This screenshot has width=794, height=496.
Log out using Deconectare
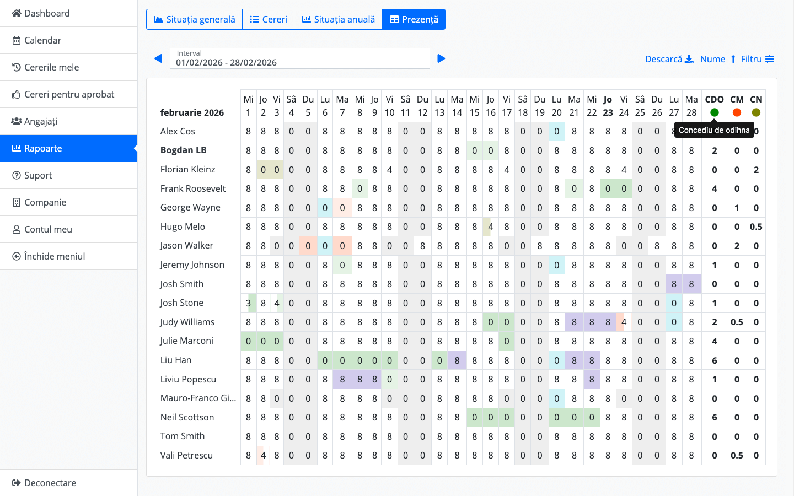[50, 483]
